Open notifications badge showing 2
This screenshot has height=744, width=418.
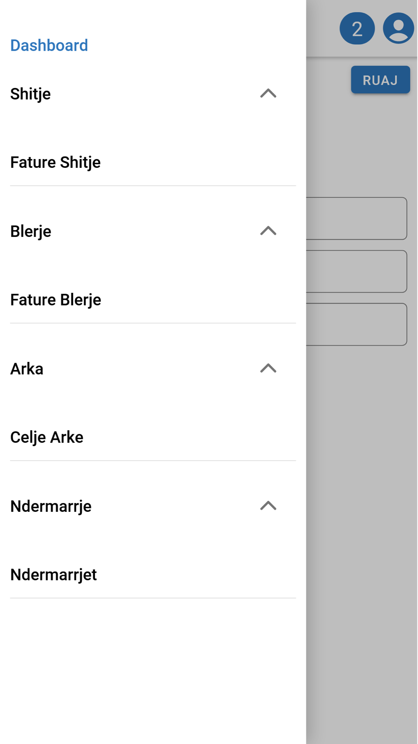[x=357, y=28]
